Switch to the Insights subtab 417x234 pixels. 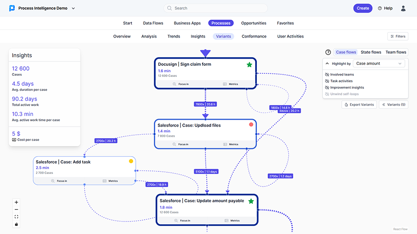coord(198,36)
